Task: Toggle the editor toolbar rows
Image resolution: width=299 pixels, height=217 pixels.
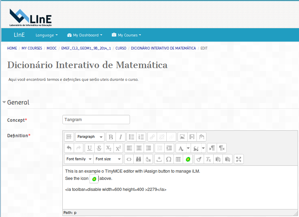Action: 69,137
